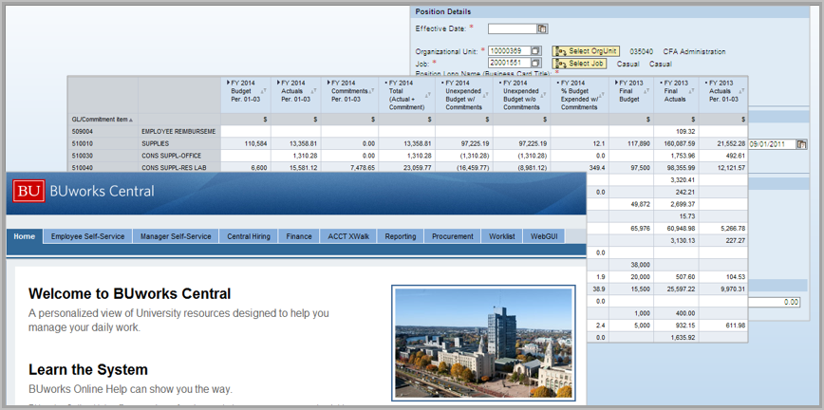Click the CONS SUPPL-RES LAB row label
Image resolution: width=824 pixels, height=410 pixels.
(174, 168)
